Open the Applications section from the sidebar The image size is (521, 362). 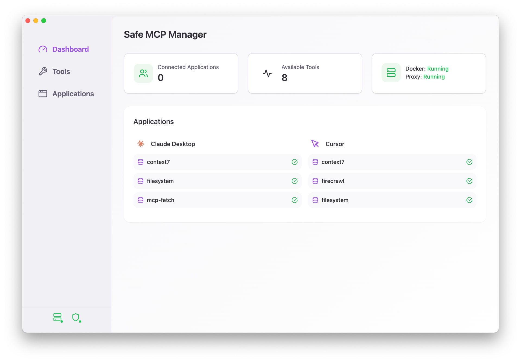pos(73,94)
